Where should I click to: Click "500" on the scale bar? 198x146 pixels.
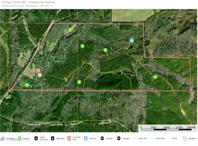(154, 127)
